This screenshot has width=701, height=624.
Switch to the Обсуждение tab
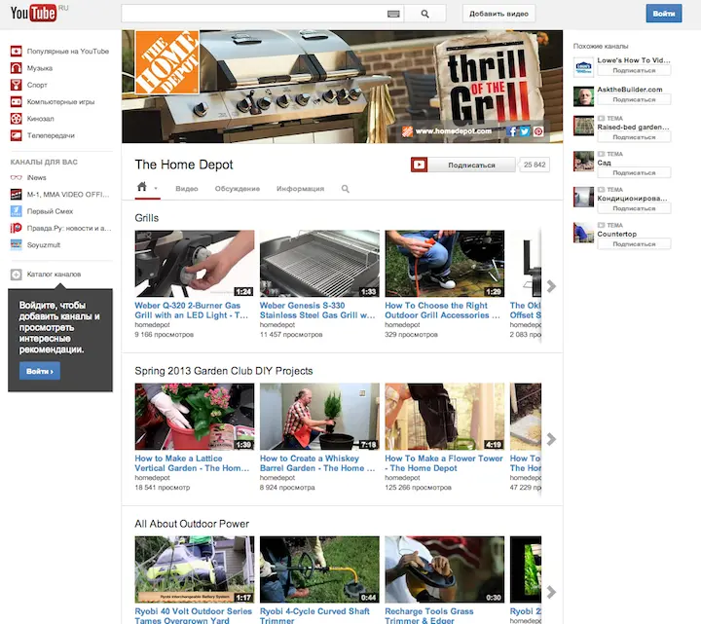click(x=237, y=189)
